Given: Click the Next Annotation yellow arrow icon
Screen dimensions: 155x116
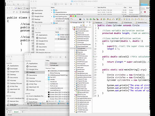Looking at the screenshot, I should [x=132, y=19].
